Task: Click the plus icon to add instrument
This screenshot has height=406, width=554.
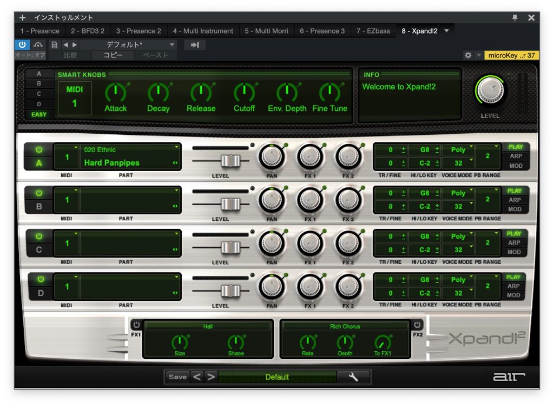Action: tap(22, 18)
